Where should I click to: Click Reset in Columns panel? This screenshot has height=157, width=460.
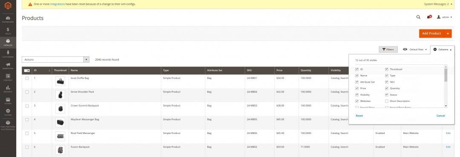pos(359,116)
